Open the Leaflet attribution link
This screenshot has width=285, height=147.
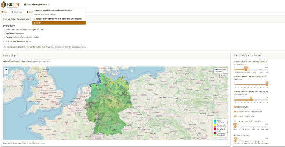(210, 139)
